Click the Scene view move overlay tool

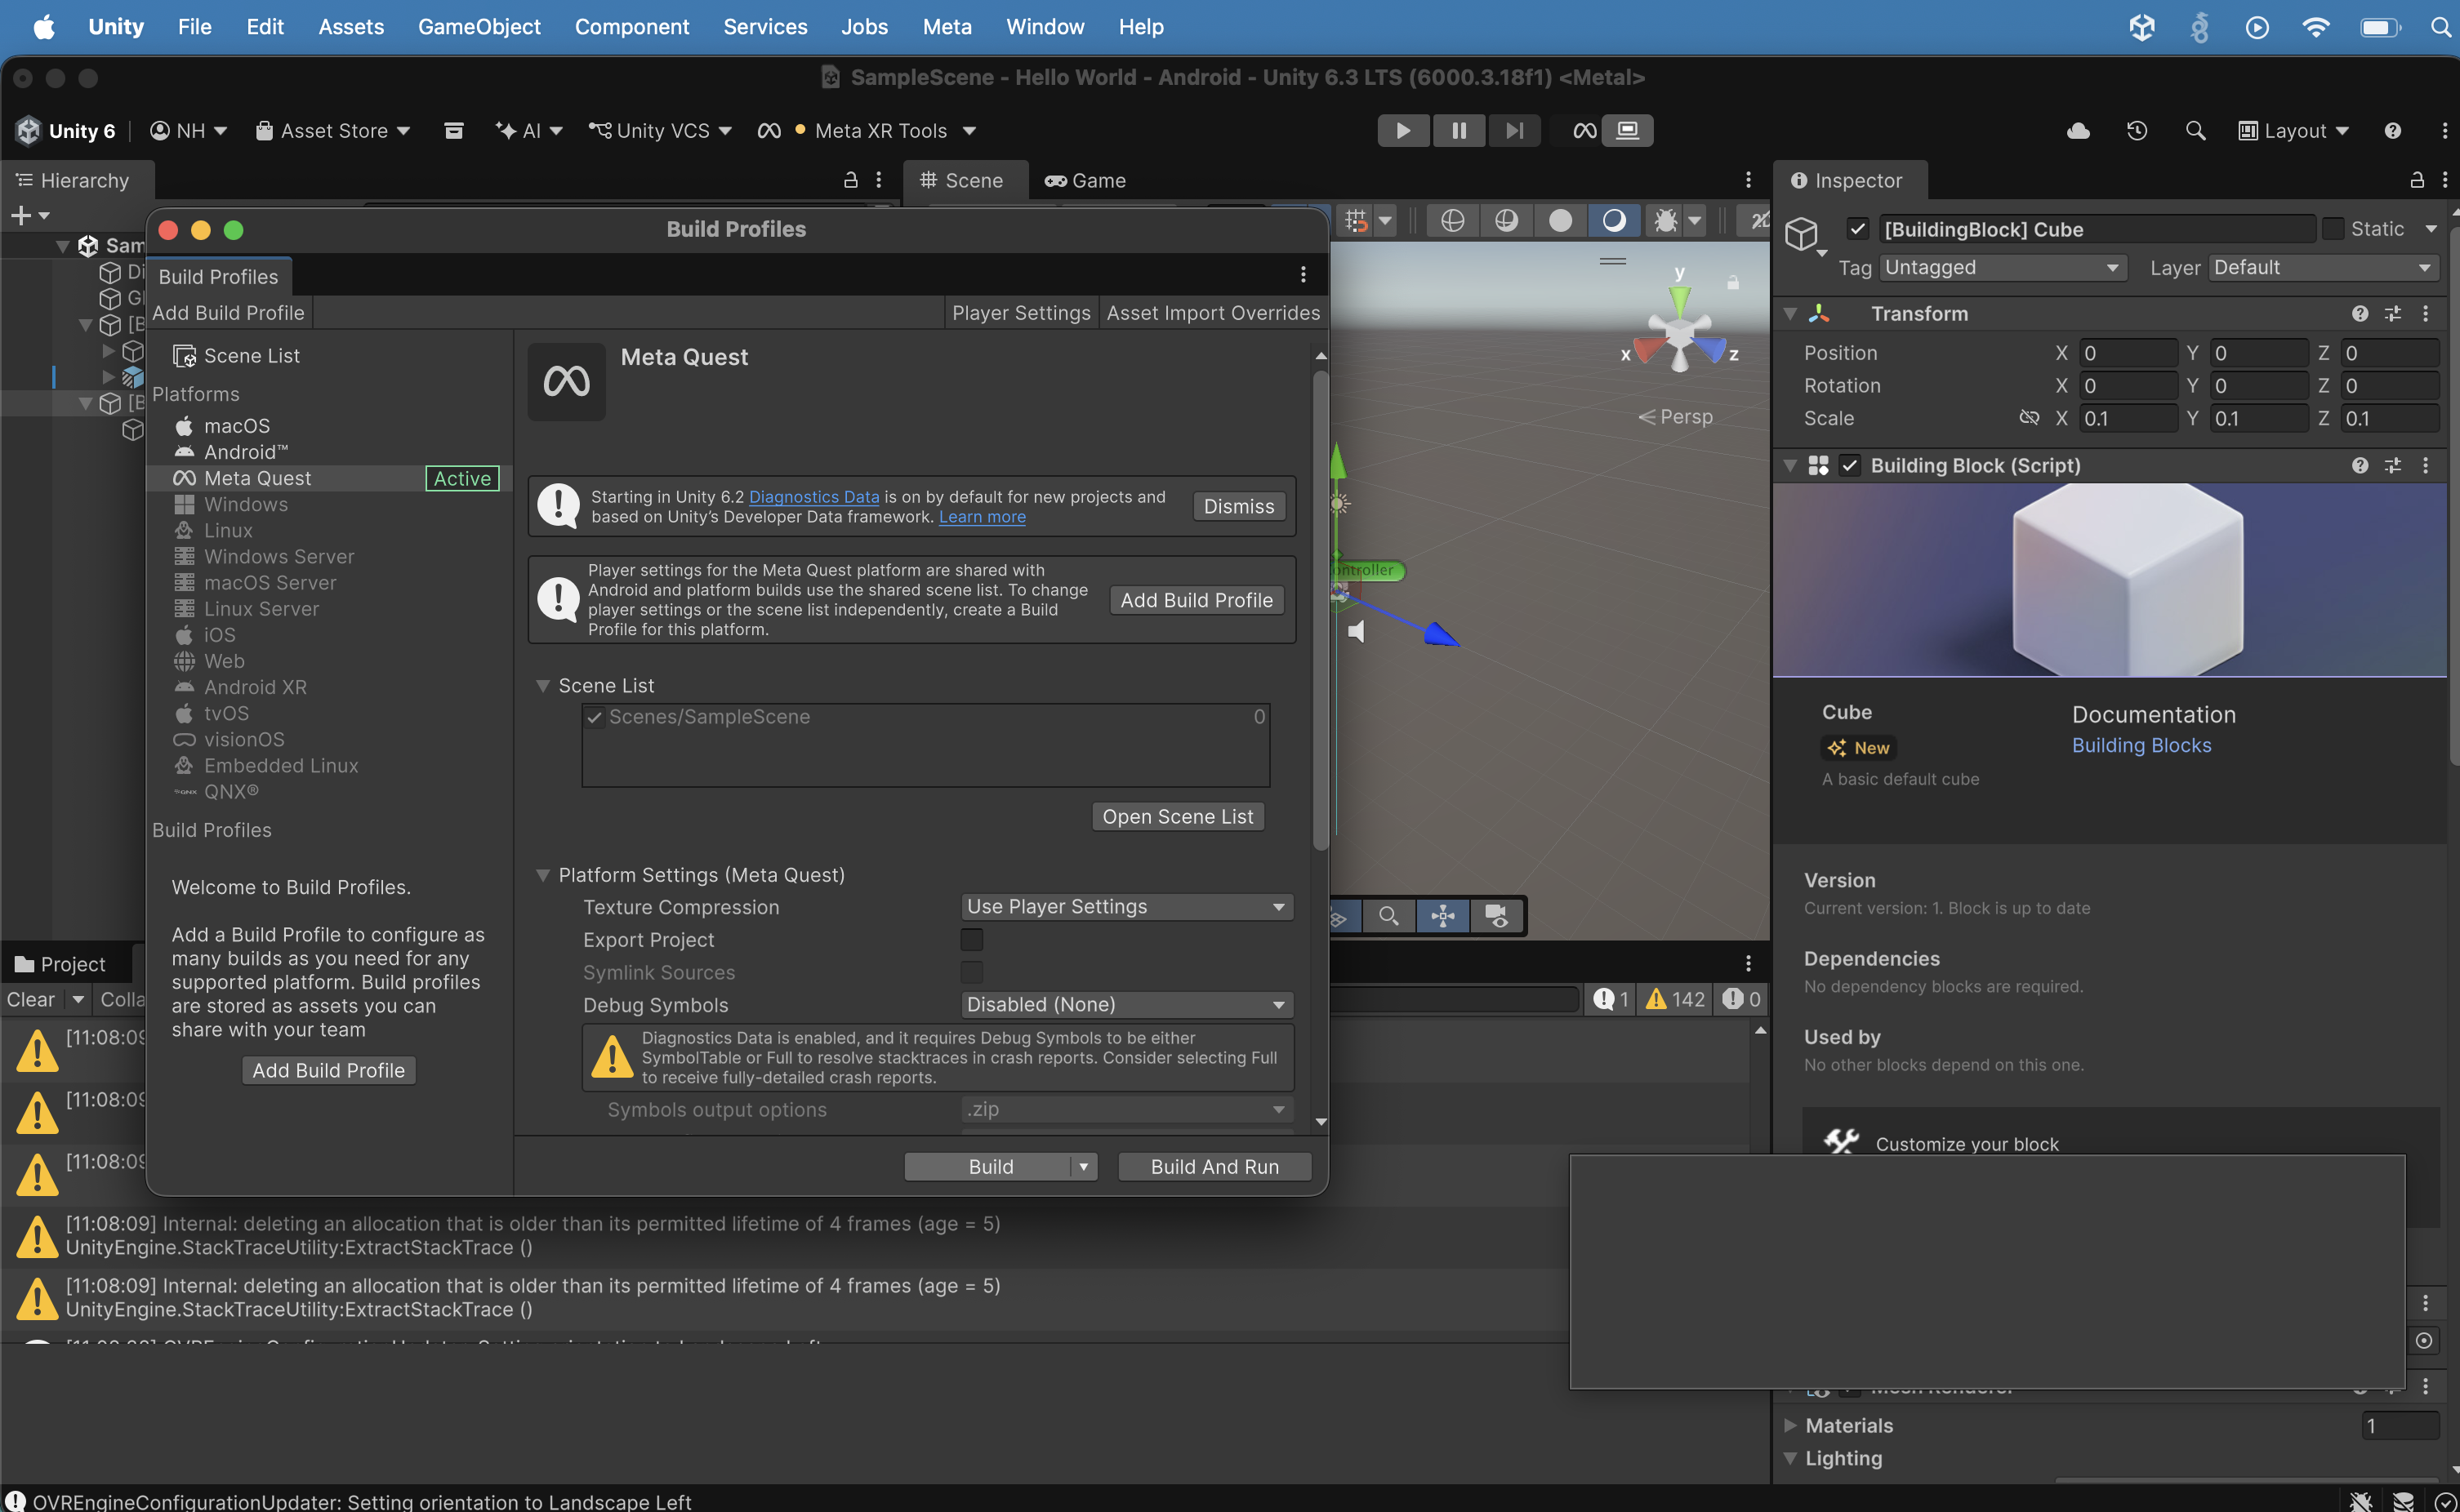pos(1442,916)
